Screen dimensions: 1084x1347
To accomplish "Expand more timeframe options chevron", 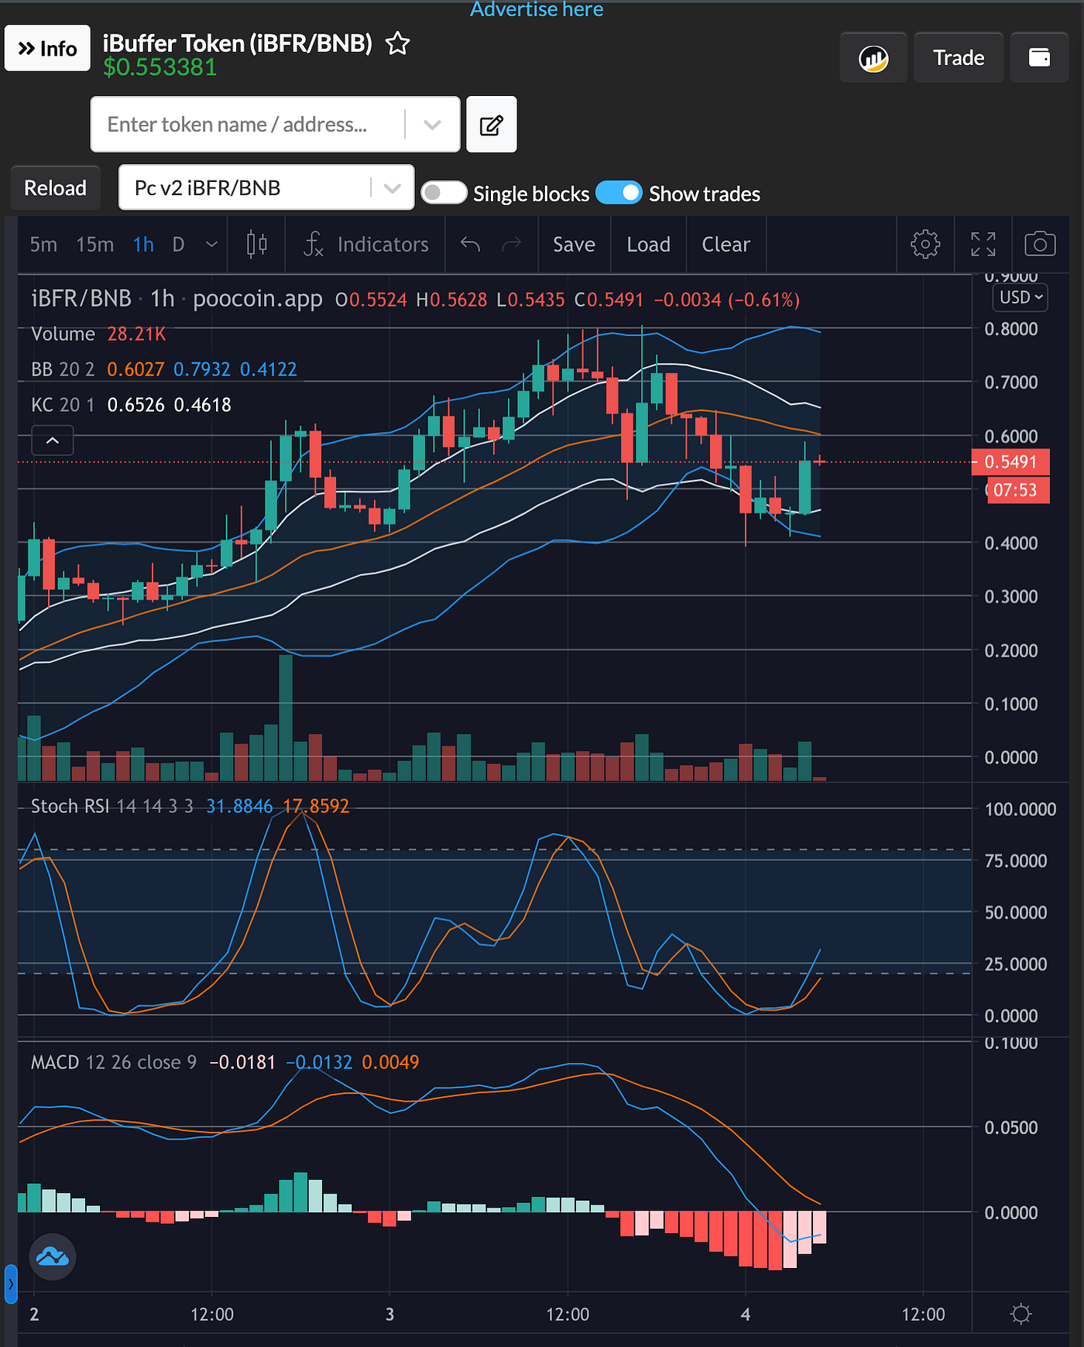I will [211, 245].
